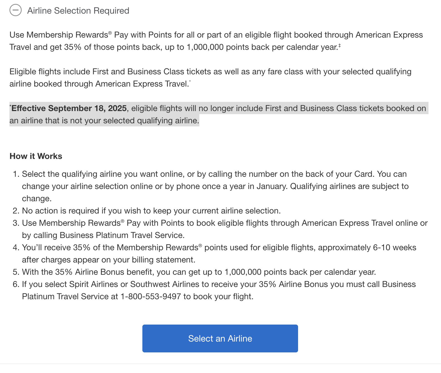Image resolution: width=441 pixels, height=373 pixels.
Task: Click the Business Platinum Travel Service text in step 3
Action: point(121,235)
